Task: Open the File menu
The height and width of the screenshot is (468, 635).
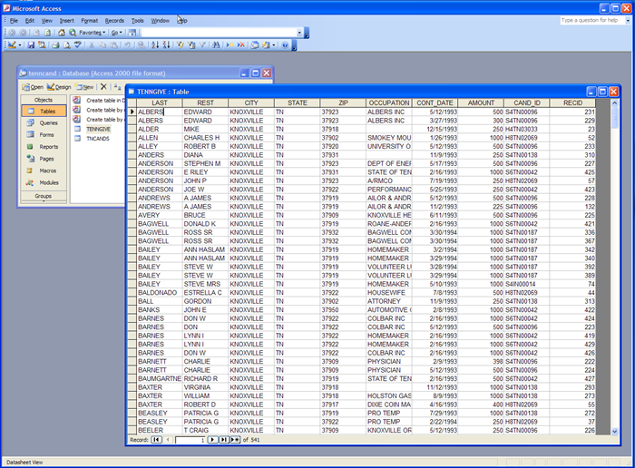Action: [14, 20]
